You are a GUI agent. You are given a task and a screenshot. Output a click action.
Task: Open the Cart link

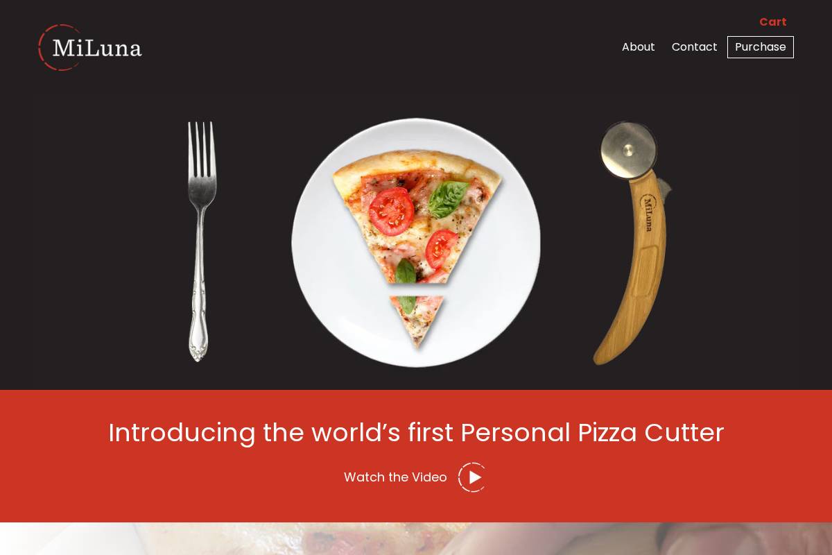[x=772, y=22]
